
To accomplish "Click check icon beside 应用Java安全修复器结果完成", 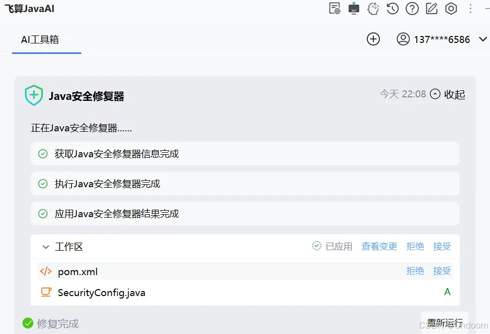I will coord(43,214).
